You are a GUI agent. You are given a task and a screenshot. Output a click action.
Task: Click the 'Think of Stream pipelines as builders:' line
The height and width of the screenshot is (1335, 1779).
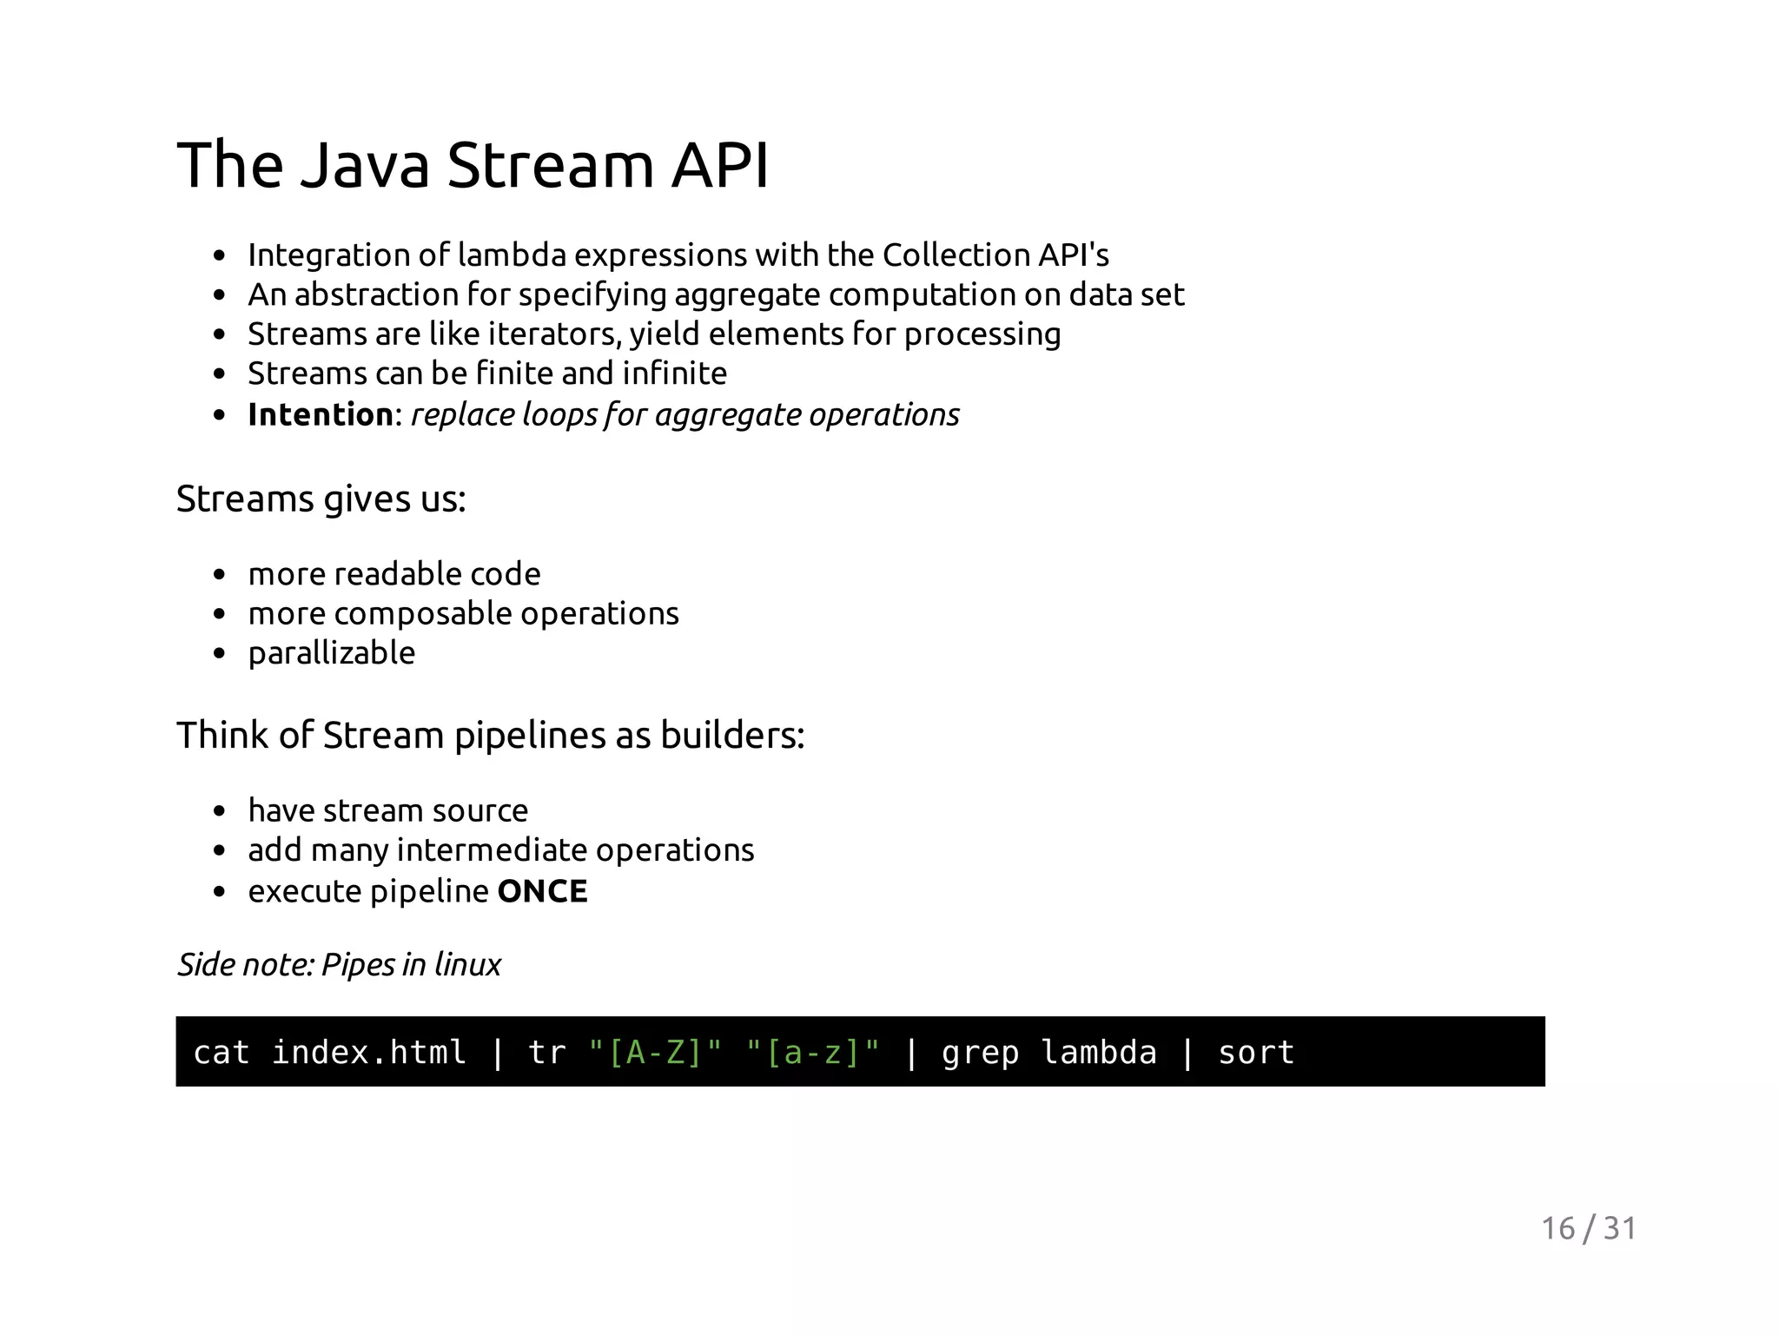(490, 735)
